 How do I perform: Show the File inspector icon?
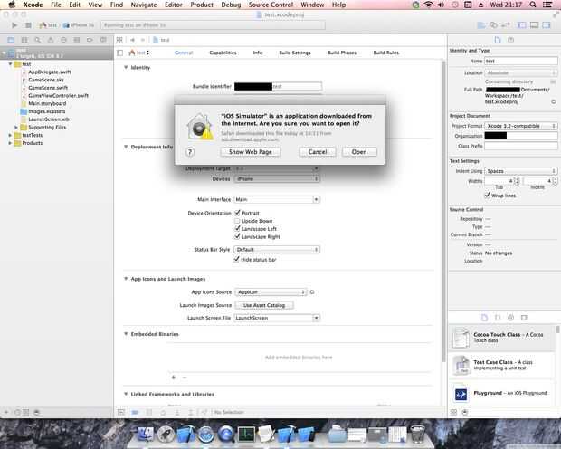[x=498, y=40]
